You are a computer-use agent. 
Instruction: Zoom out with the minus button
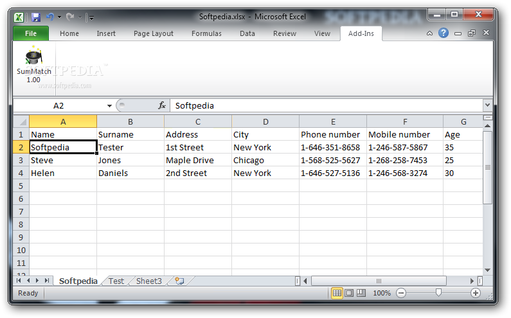(x=401, y=293)
